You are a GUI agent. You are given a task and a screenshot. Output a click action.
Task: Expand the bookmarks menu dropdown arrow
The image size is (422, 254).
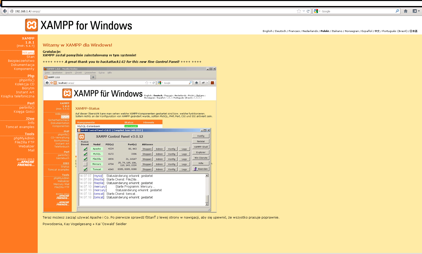point(419,11)
